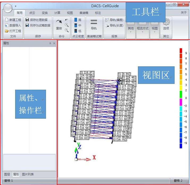Select the 视图 ribbon tab

pyautogui.click(x=70, y=13)
